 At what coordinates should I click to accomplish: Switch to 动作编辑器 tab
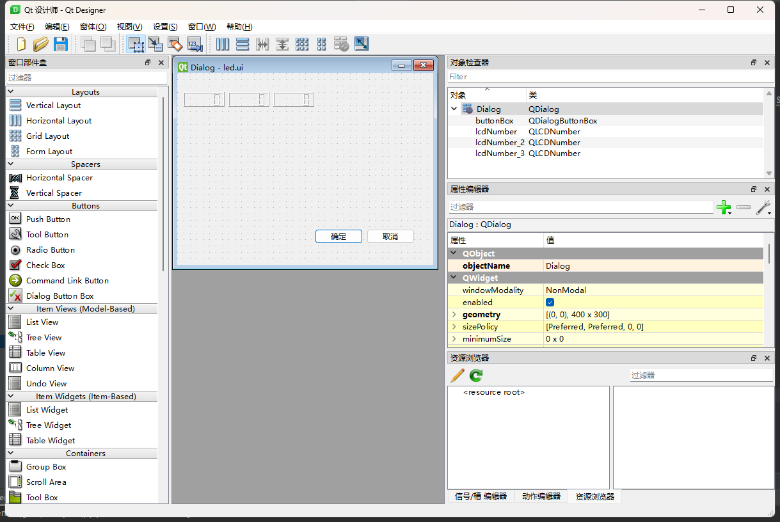tap(541, 496)
